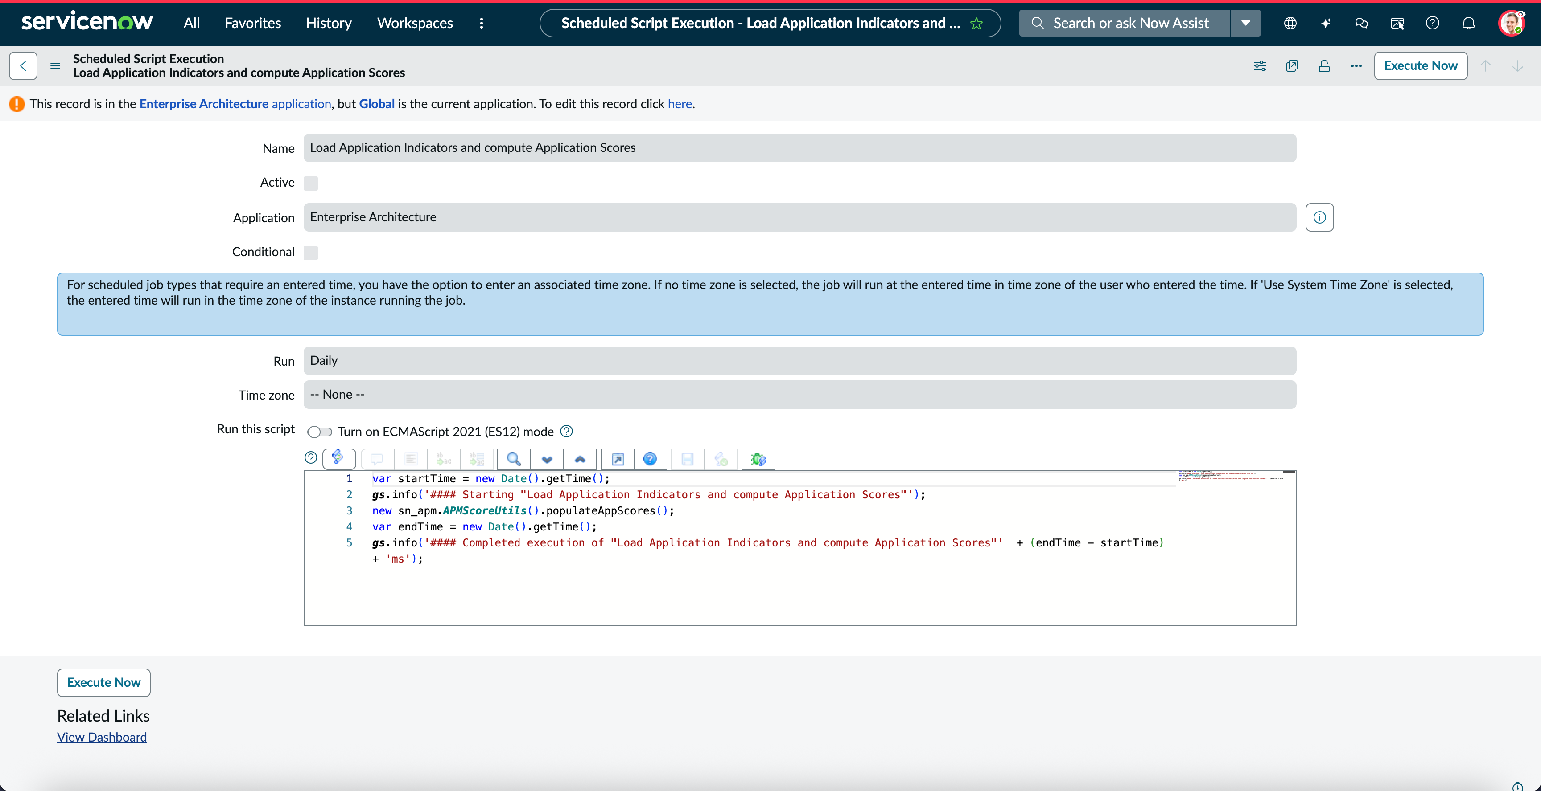Click Search or ask Now Assist field
Viewport: 1541px width, 791px height.
click(1125, 23)
